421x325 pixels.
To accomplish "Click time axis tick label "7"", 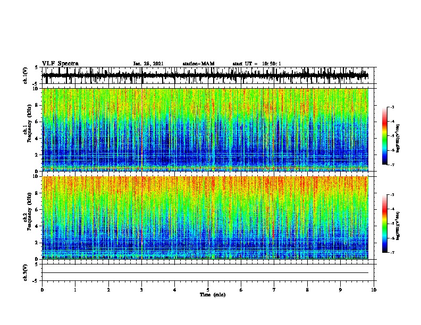I will (274, 290).
